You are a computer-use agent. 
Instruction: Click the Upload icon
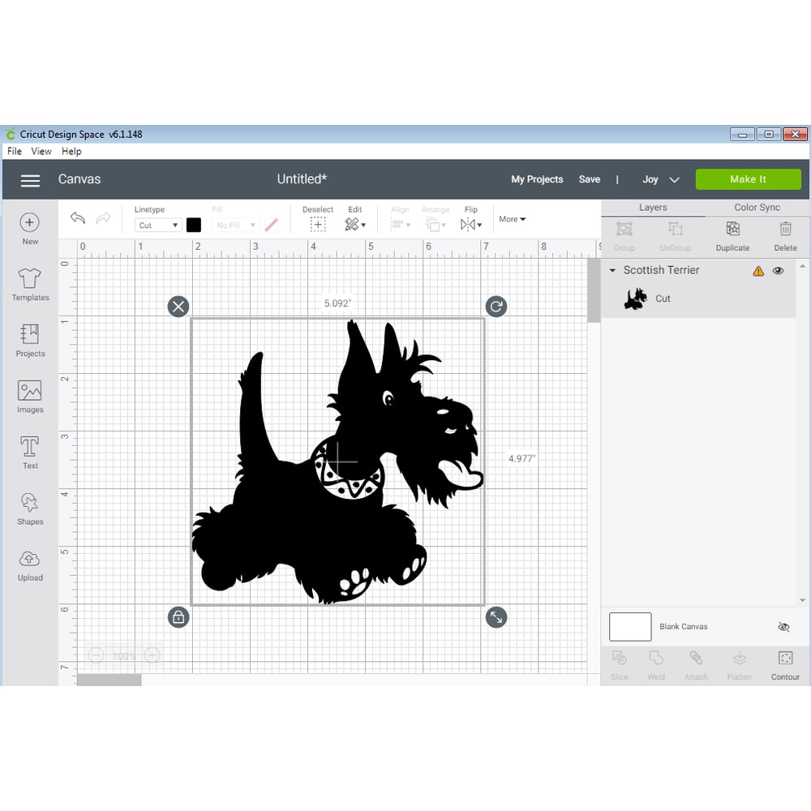29,563
